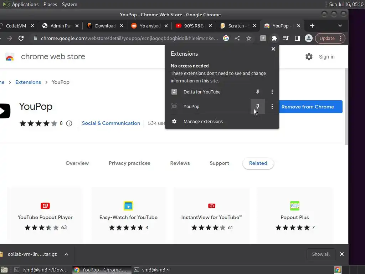Click the rating info icon

point(69,123)
